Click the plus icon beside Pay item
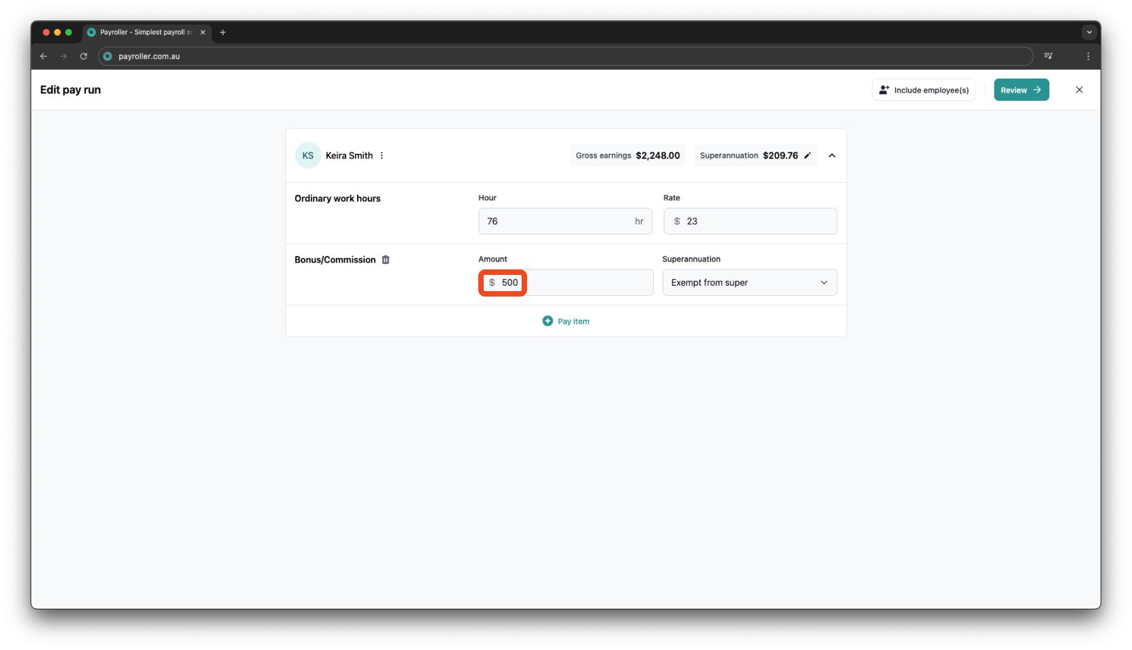Image resolution: width=1132 pixels, height=650 pixels. click(x=547, y=321)
